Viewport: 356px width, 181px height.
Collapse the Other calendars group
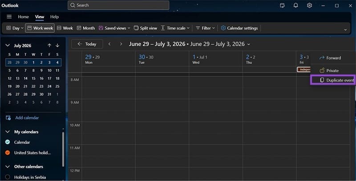8,166
